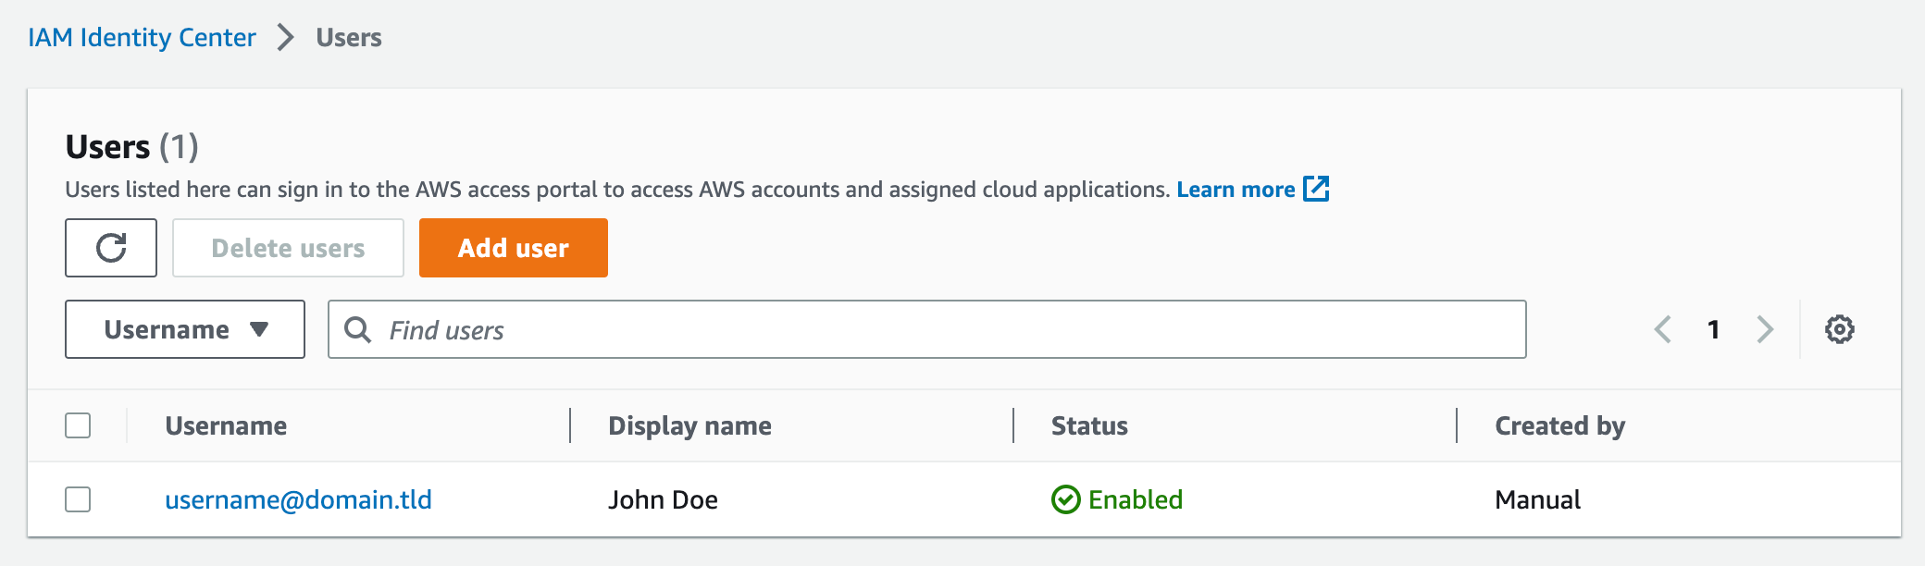Go to previous page arrow
Image resolution: width=1925 pixels, height=566 pixels.
[1663, 329]
